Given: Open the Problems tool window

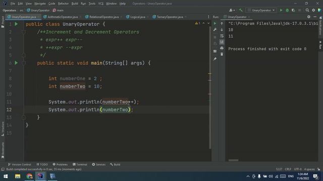Looking at the screenshot, I should (60, 164).
